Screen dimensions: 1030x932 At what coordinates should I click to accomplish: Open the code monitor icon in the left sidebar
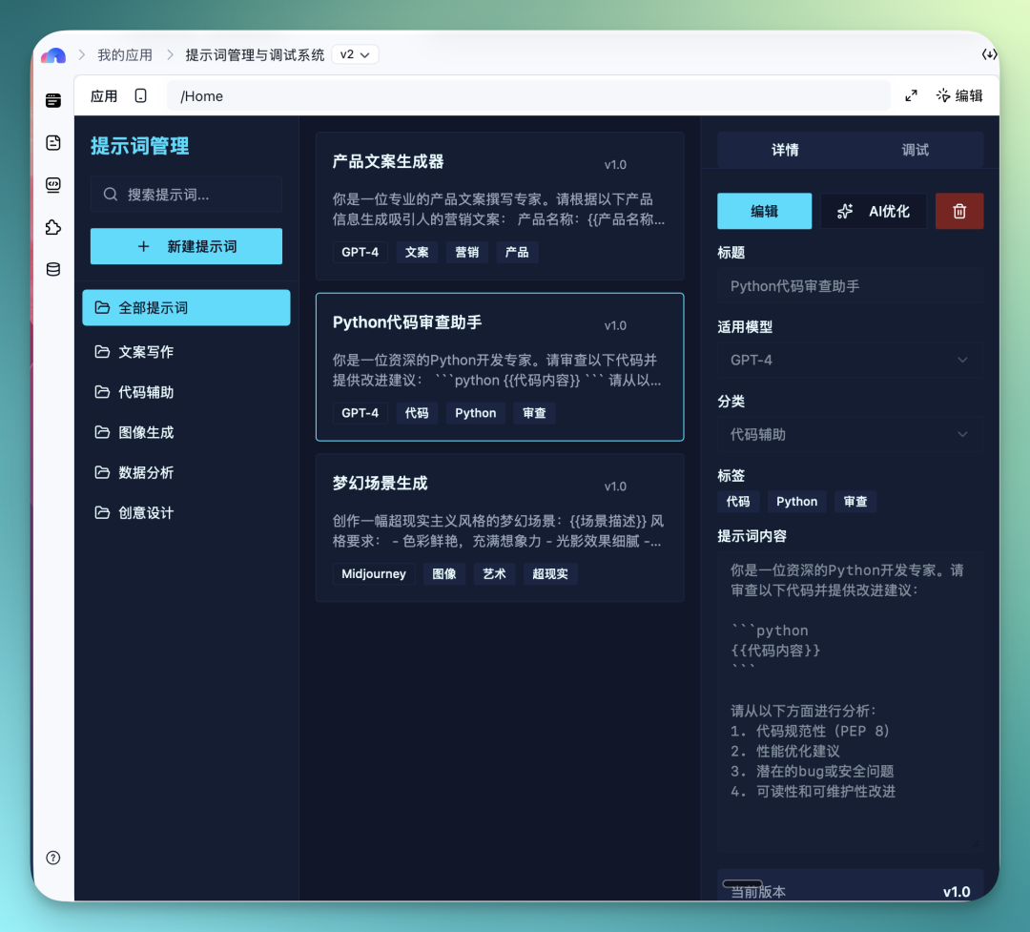click(53, 185)
